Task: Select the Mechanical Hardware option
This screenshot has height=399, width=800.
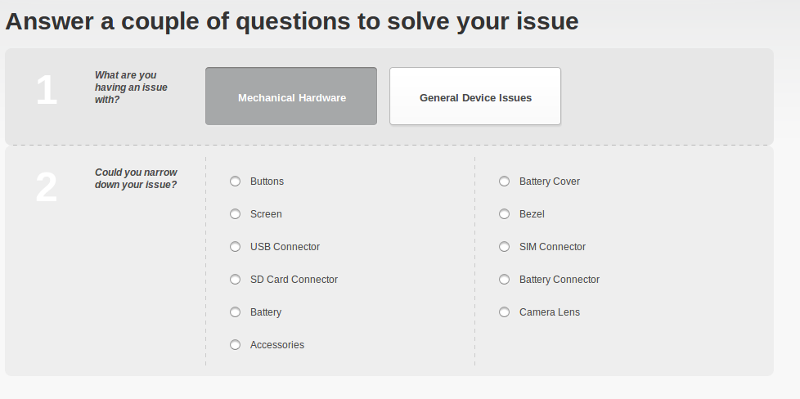Action: click(291, 97)
